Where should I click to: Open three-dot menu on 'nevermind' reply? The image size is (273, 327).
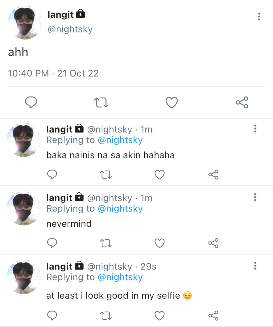point(255,197)
